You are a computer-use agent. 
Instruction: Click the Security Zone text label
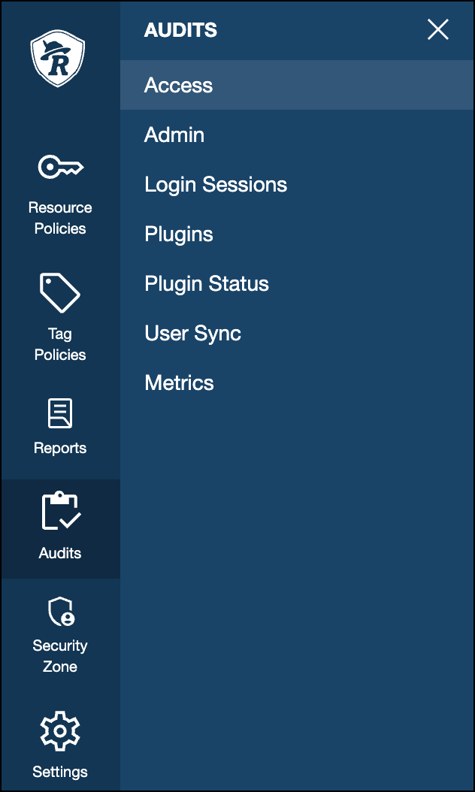point(60,656)
